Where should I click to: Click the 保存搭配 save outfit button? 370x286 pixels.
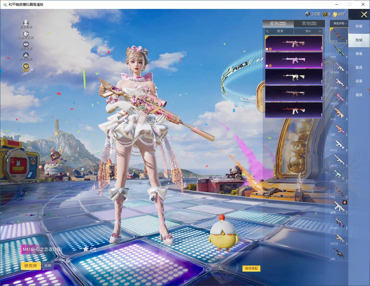pos(251,268)
